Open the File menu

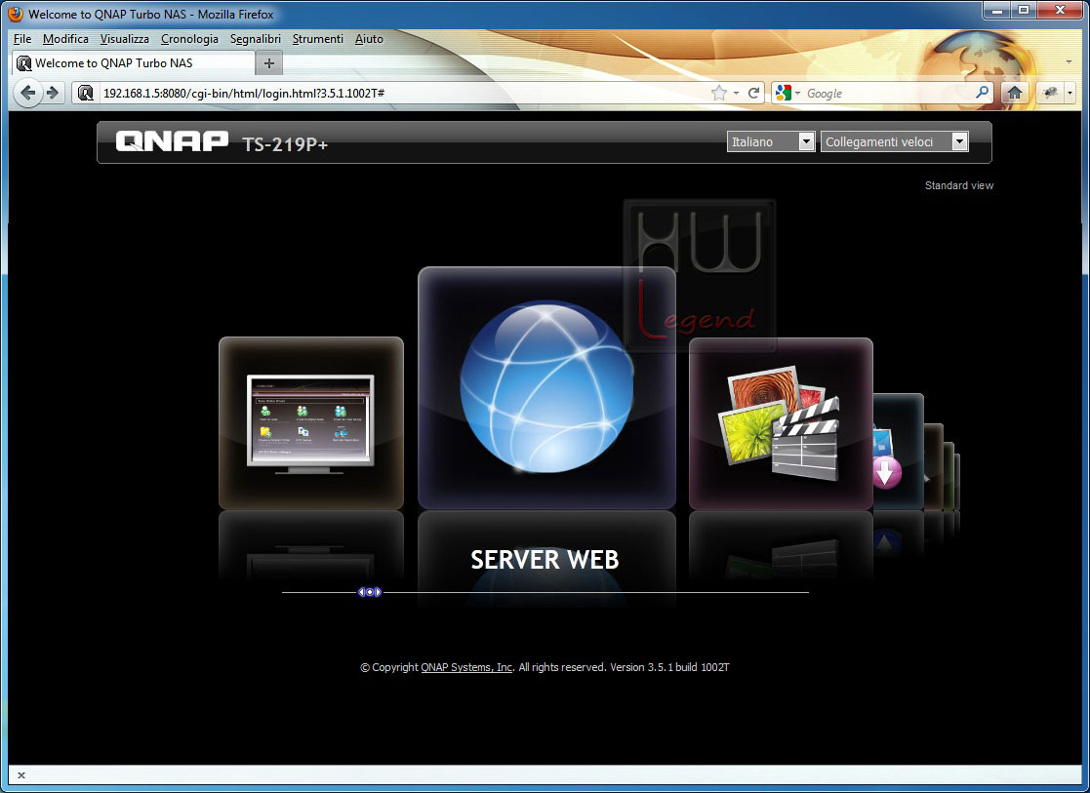22,39
